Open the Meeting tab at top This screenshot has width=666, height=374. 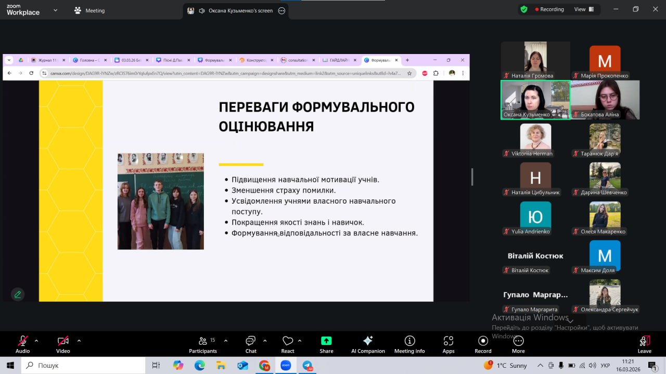click(x=89, y=10)
